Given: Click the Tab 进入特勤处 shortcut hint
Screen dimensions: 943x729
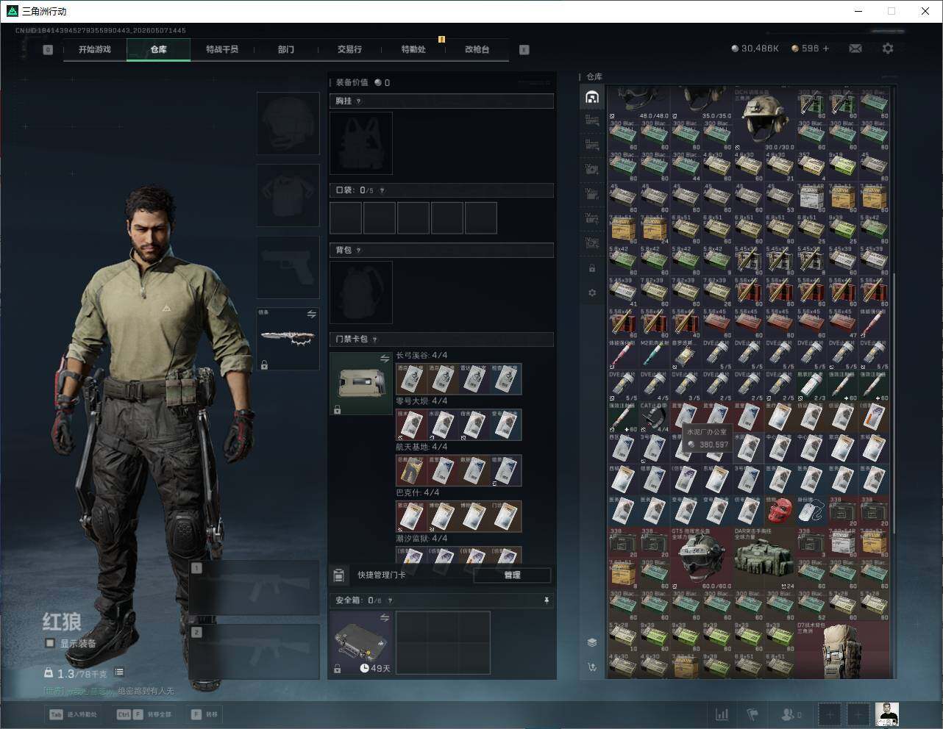Looking at the screenshot, I should [x=73, y=714].
